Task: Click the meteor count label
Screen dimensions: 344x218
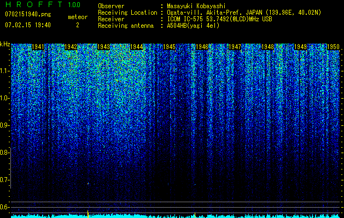Action: coord(78,17)
